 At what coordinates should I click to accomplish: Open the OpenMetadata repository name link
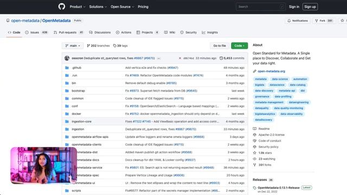point(56,21)
